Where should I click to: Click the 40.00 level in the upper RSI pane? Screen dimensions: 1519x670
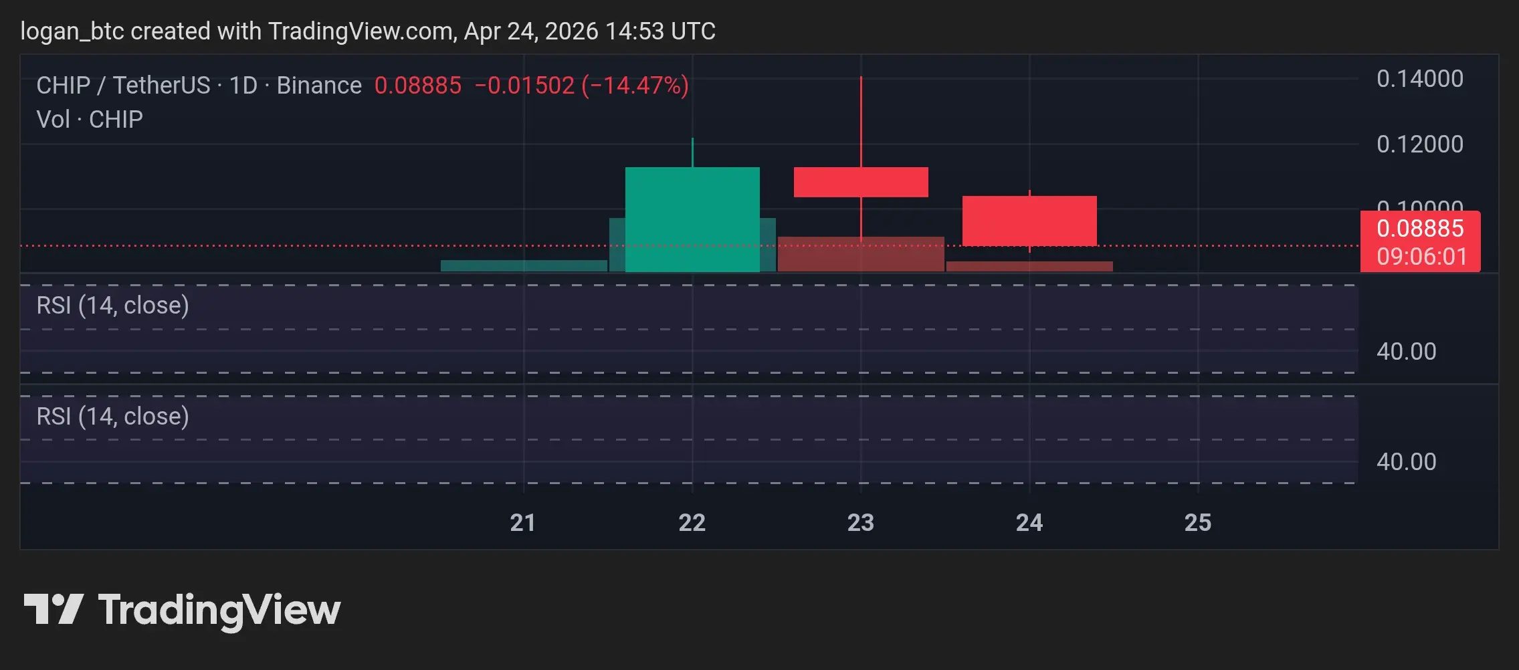[x=1407, y=352]
